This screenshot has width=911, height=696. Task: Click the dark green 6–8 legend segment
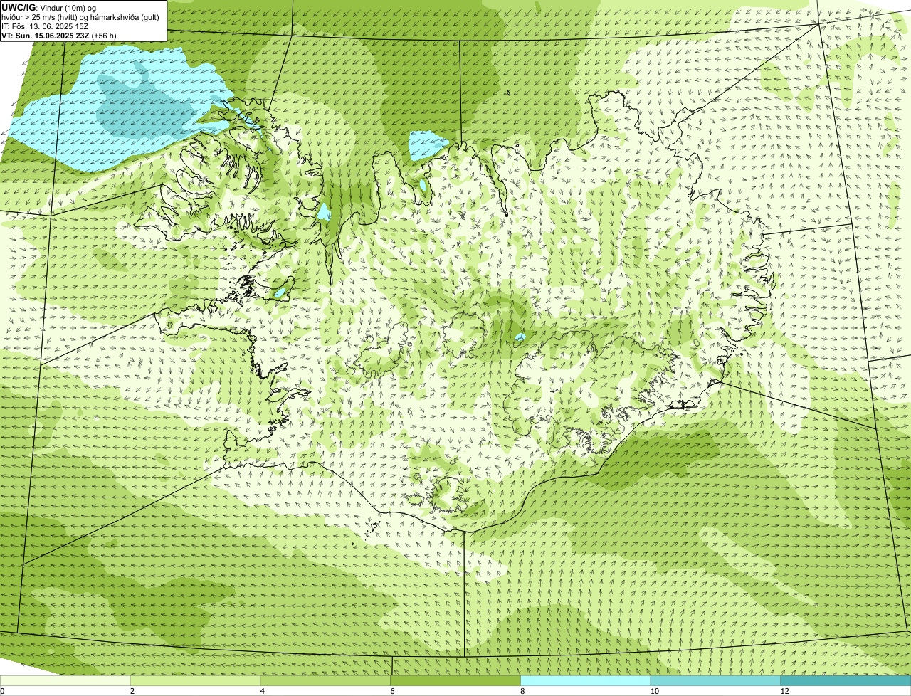point(456,680)
